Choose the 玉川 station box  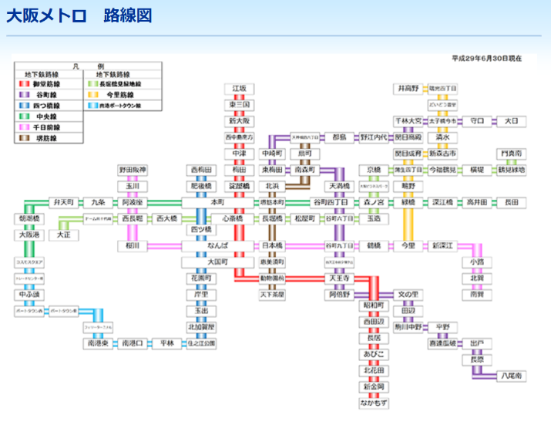[133, 186]
